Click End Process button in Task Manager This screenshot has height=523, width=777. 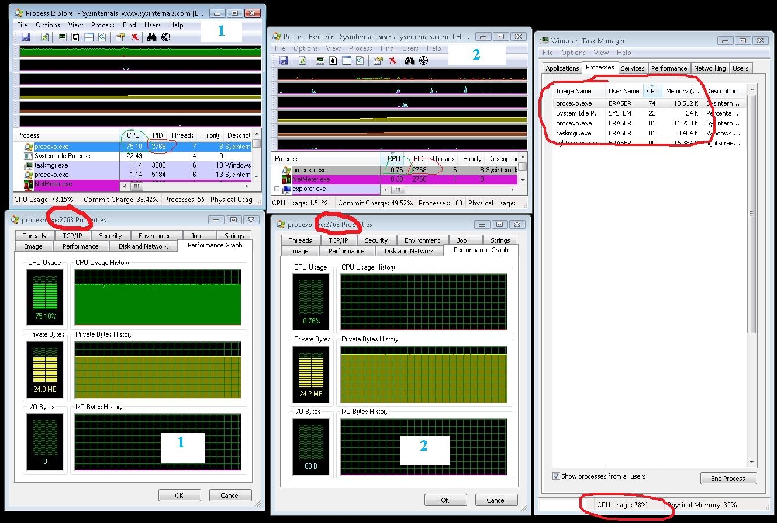(728, 479)
